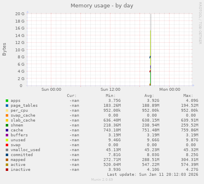Click the 'Bytes' y-axis title
This screenshot has height=184, width=204.
pos(4,49)
